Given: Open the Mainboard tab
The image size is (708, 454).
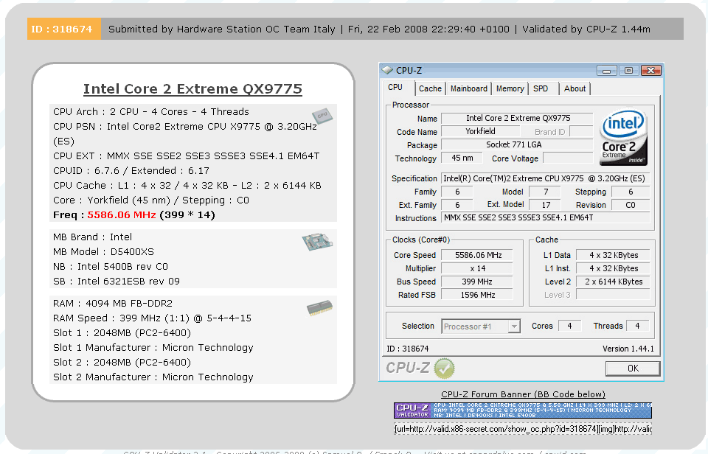Looking at the screenshot, I should tap(469, 88).
